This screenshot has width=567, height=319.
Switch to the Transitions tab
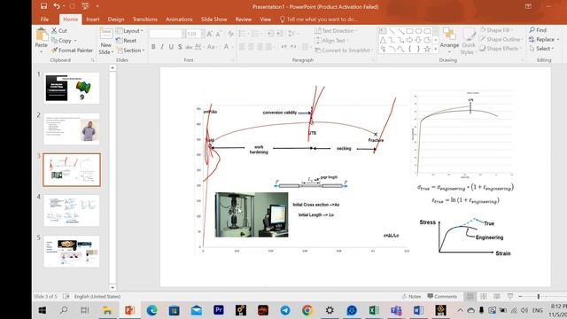pos(144,19)
